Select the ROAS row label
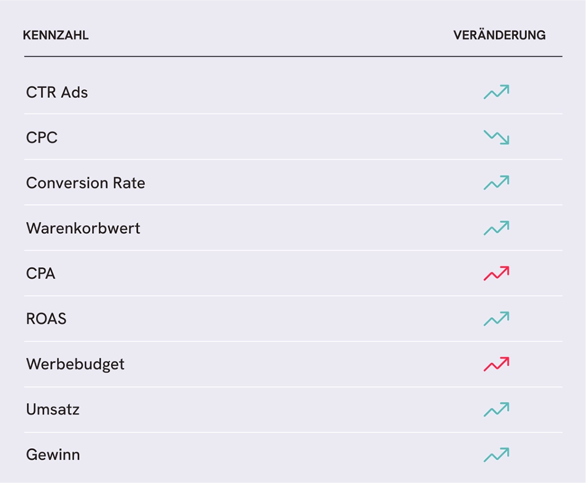This screenshot has height=483, width=586. pyautogui.click(x=46, y=319)
